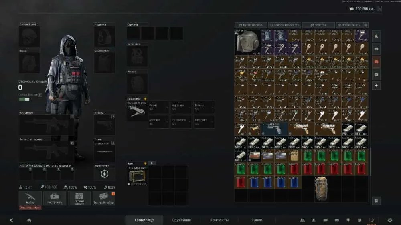This screenshot has width=401, height=225.
Task: Expand the Долина key slot dropdown
Action: [204, 107]
